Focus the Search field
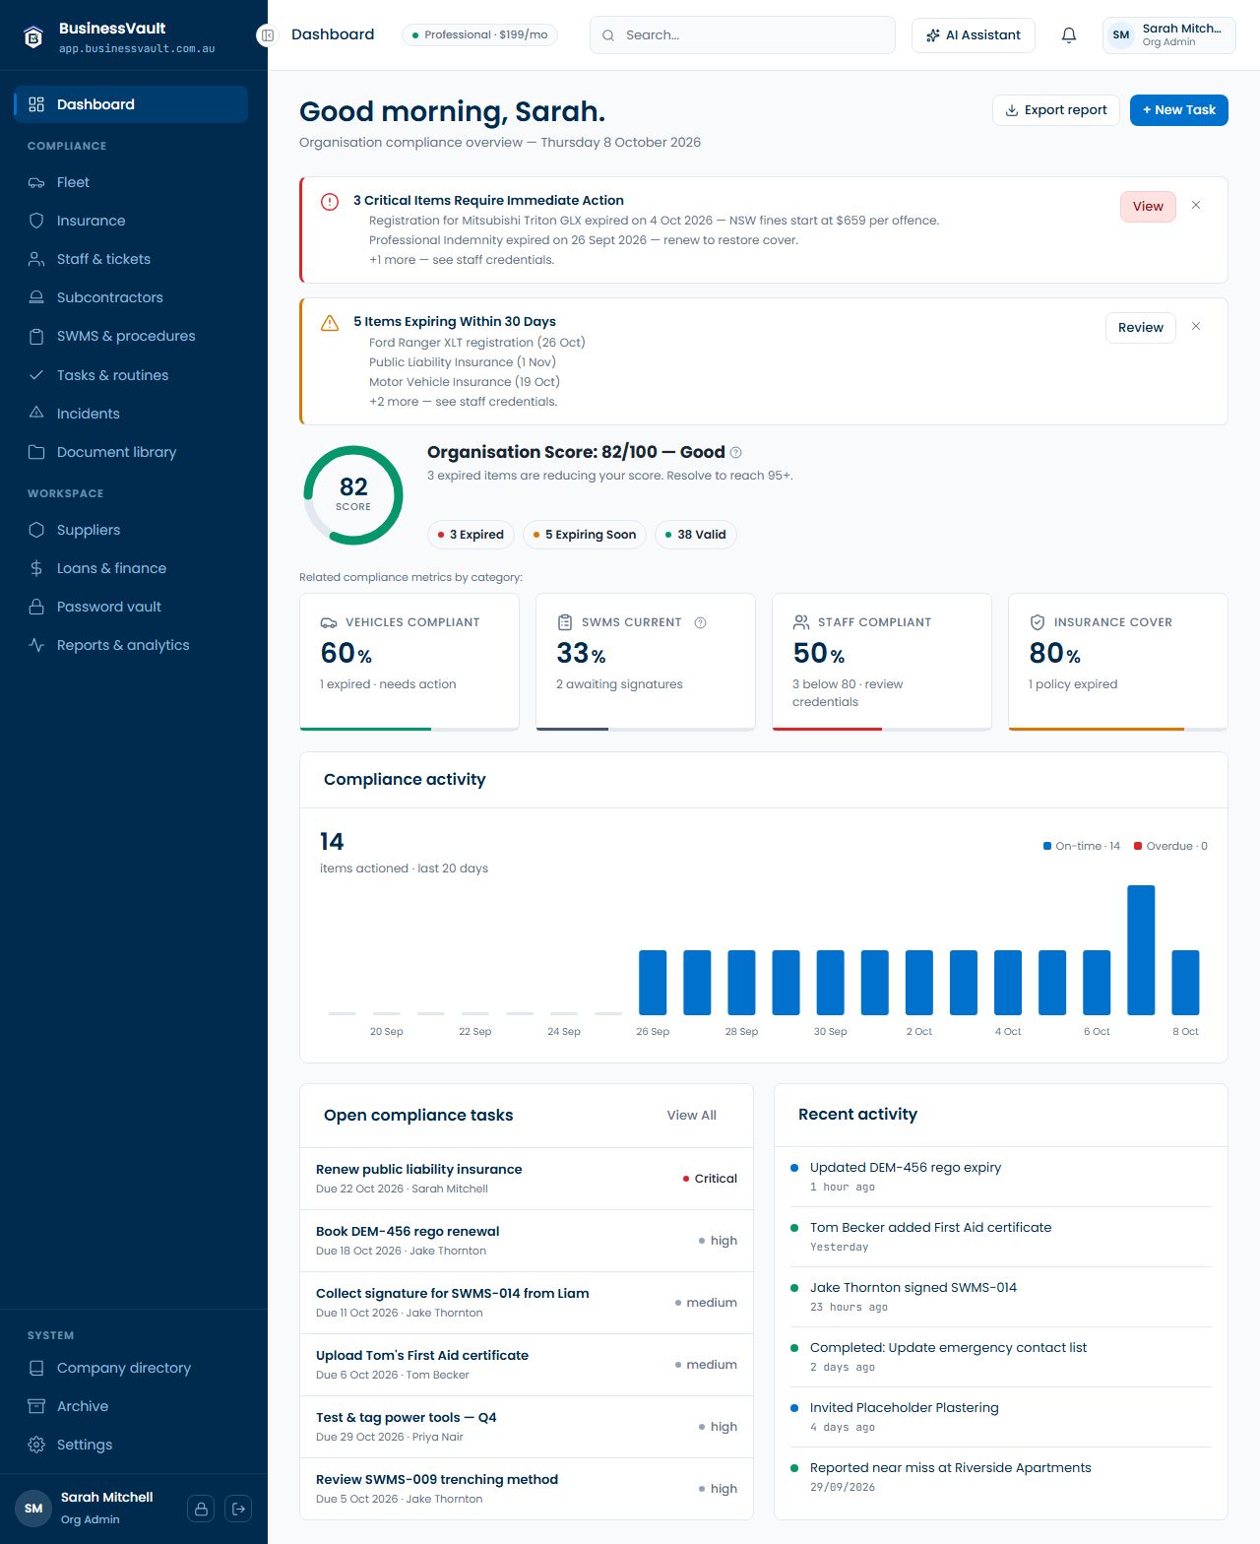 pos(742,35)
